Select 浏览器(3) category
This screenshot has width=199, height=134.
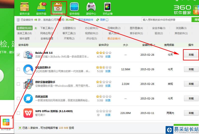(x=181, y=28)
